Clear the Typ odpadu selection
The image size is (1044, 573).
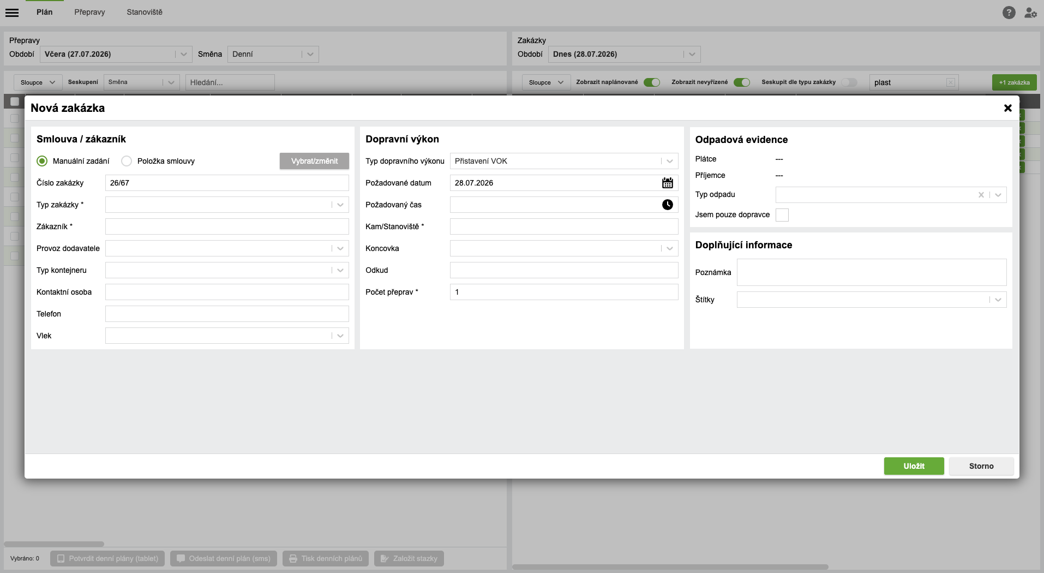point(981,195)
